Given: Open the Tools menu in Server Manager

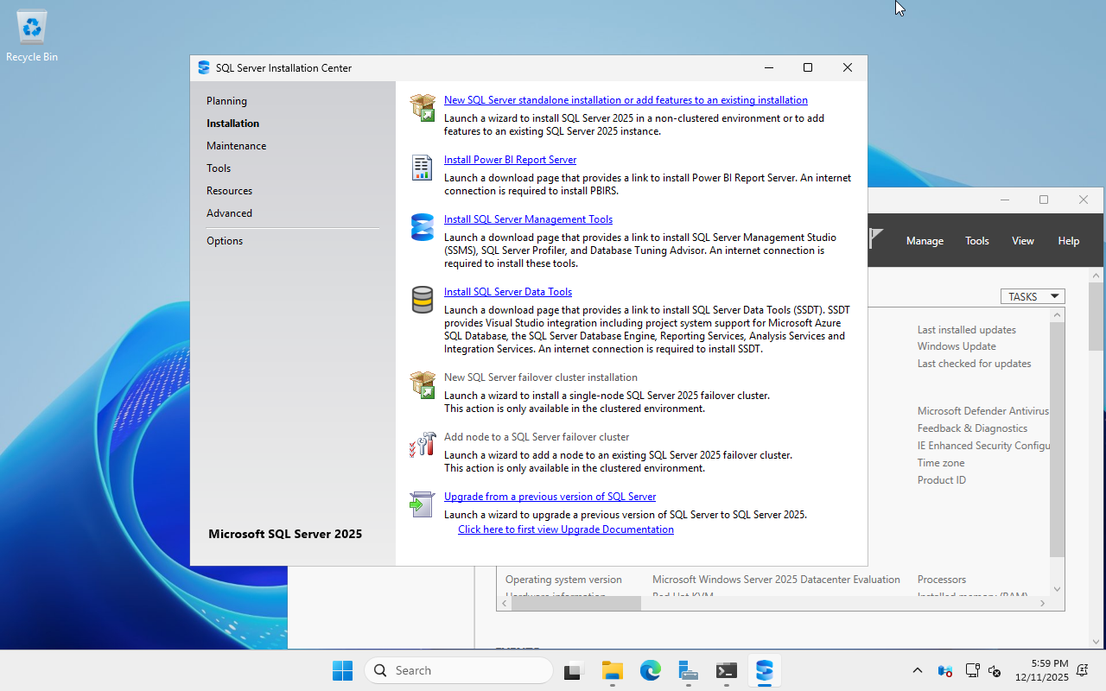Looking at the screenshot, I should click(976, 240).
